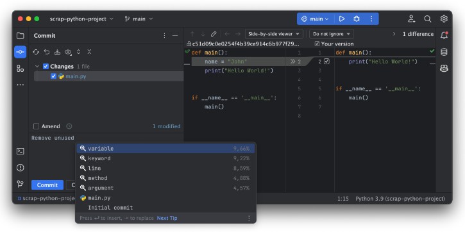Click the blue Commit button
The image size is (465, 232).
[x=47, y=185]
